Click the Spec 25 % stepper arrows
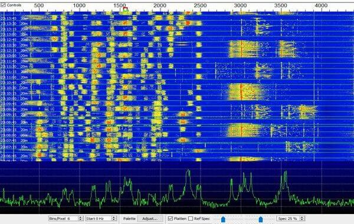This screenshot has height=224, width=354. pyautogui.click(x=302, y=218)
